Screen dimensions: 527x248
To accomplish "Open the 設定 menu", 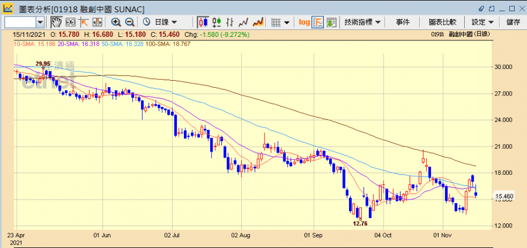I will click(x=482, y=22).
